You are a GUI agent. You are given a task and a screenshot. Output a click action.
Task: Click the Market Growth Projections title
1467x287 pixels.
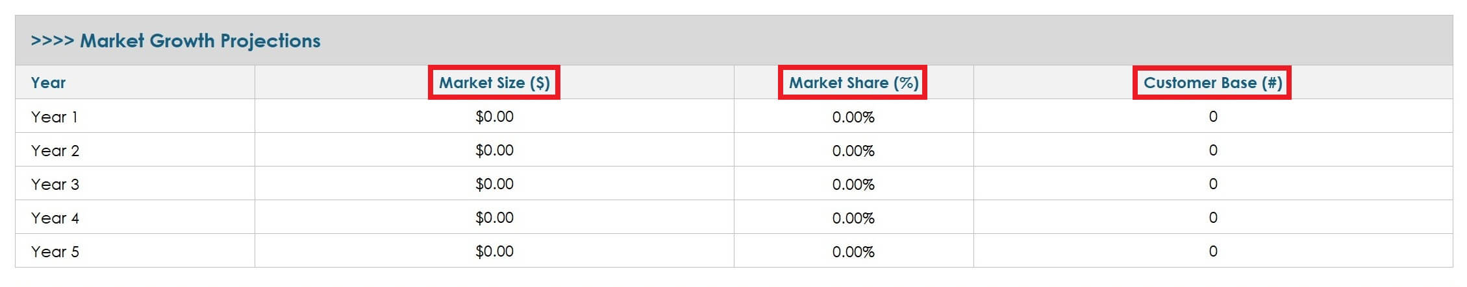[175, 41]
